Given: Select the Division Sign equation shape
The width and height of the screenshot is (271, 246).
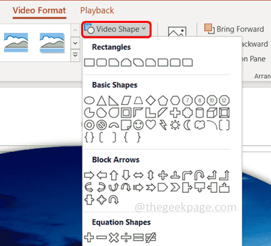Looking at the screenshot, I should click(x=126, y=237).
